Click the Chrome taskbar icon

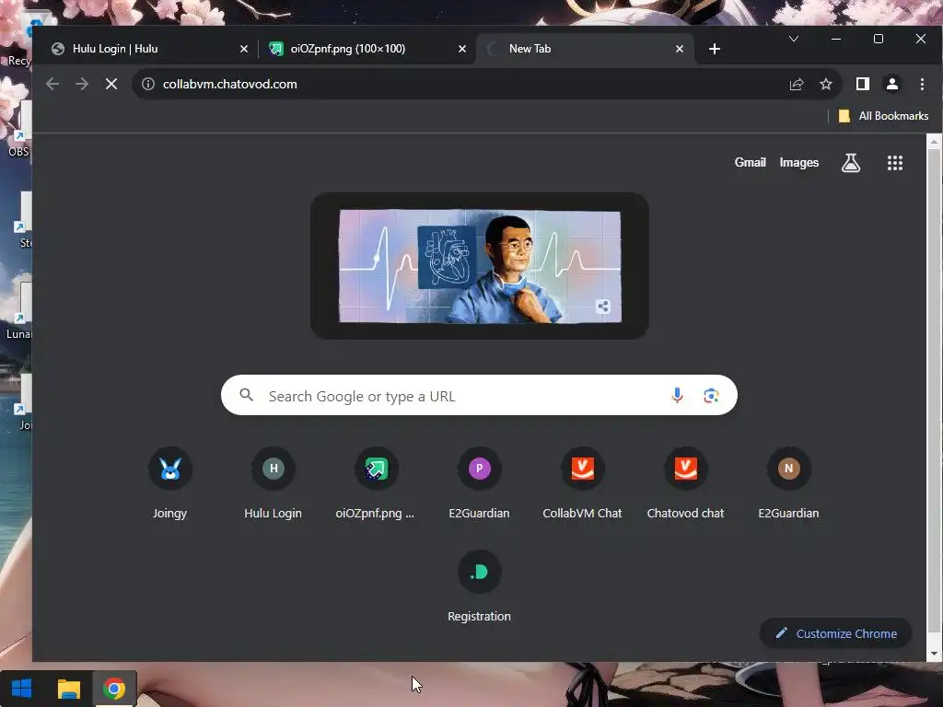coord(114,689)
